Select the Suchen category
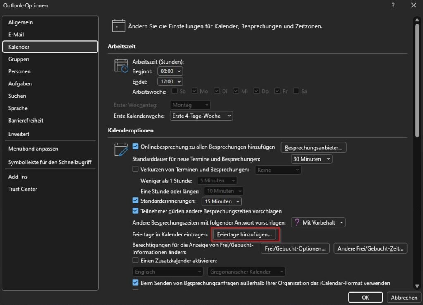 (x=50, y=96)
